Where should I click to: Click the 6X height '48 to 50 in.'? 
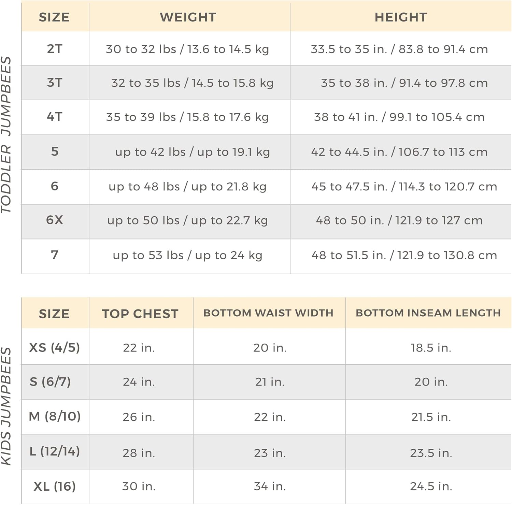pyautogui.click(x=399, y=220)
